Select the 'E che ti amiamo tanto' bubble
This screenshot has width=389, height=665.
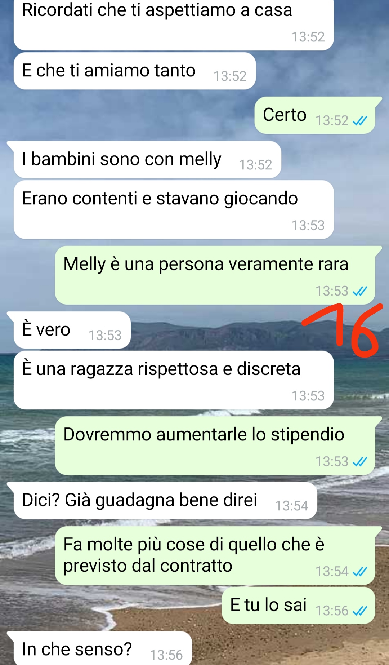[135, 71]
